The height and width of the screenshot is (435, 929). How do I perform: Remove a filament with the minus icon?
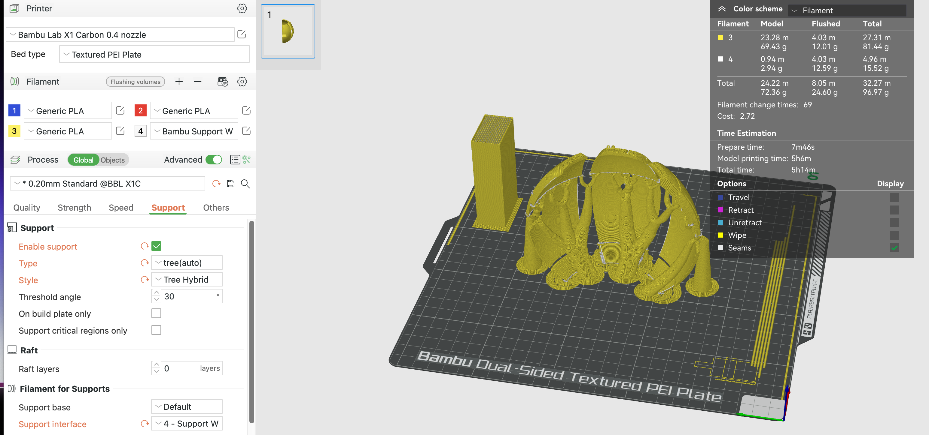[198, 81]
